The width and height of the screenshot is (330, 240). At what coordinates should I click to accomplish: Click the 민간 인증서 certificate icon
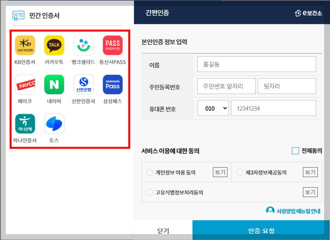coord(18,16)
